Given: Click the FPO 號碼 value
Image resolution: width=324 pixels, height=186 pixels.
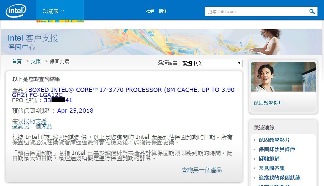Looking at the screenshot, I should coord(58,100).
